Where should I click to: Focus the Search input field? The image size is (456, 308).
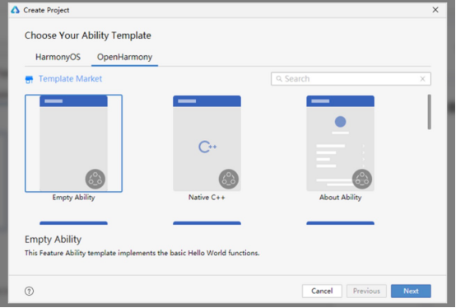(351, 79)
